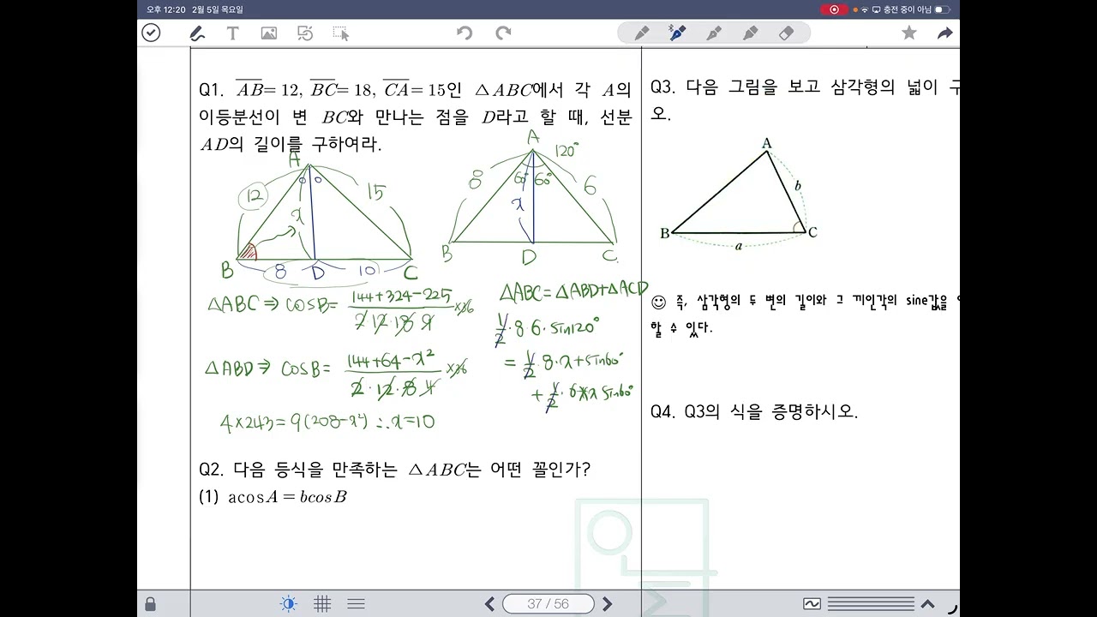Pick the third pen in tray

click(714, 33)
